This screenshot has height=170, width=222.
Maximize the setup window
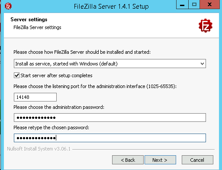(194, 4)
